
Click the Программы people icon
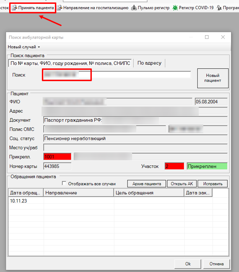tap(219, 8)
